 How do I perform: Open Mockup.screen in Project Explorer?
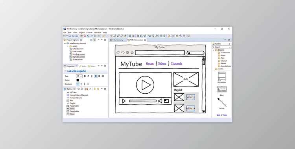click(x=78, y=54)
